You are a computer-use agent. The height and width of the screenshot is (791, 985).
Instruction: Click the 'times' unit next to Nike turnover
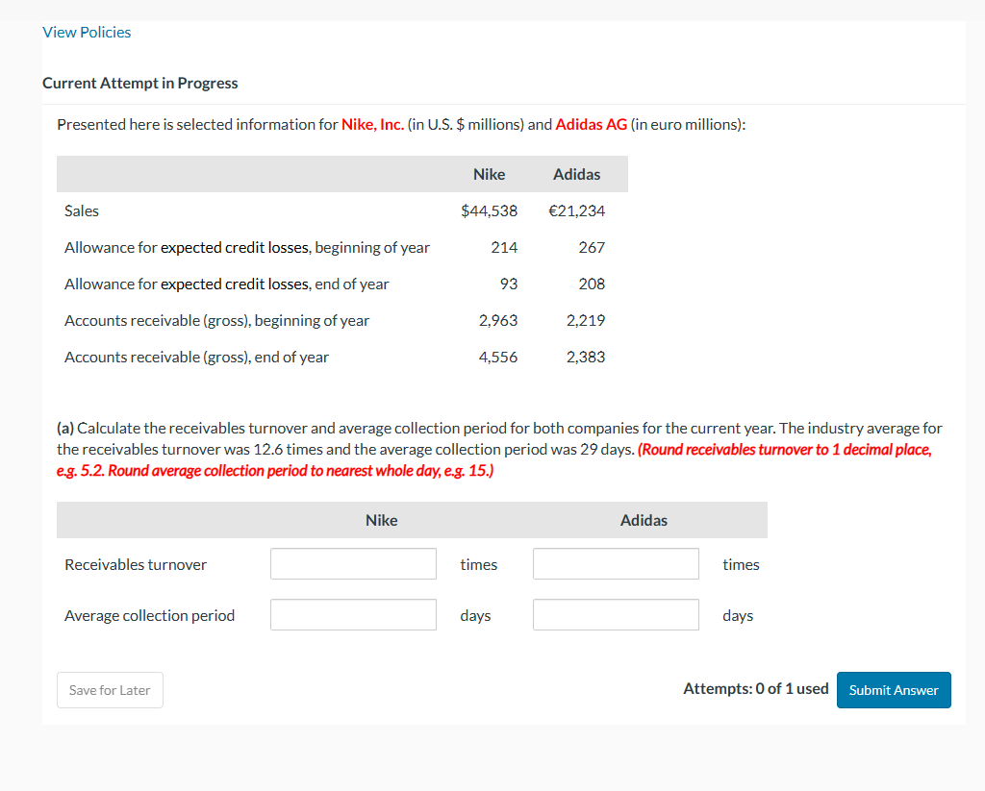479,564
